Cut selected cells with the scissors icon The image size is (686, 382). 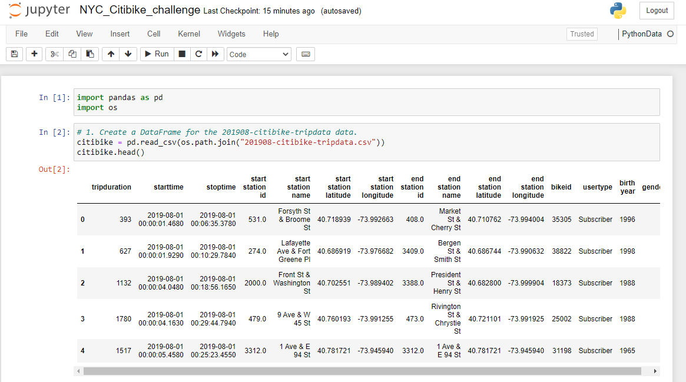(54, 54)
